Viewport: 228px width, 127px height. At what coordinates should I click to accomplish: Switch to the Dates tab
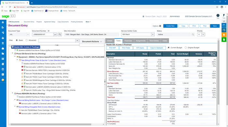(x=165, y=41)
